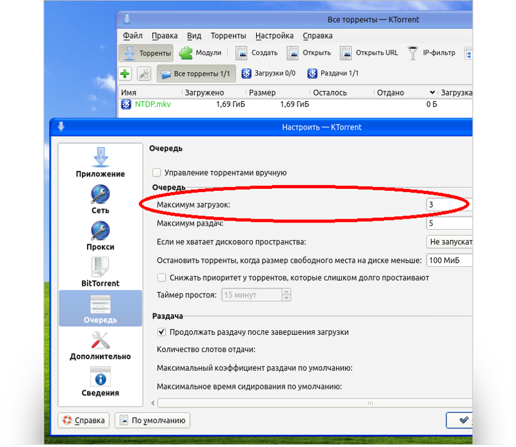Click the 0 Б uploaded value
Viewport: 516px width, 447px height.
tap(432, 104)
